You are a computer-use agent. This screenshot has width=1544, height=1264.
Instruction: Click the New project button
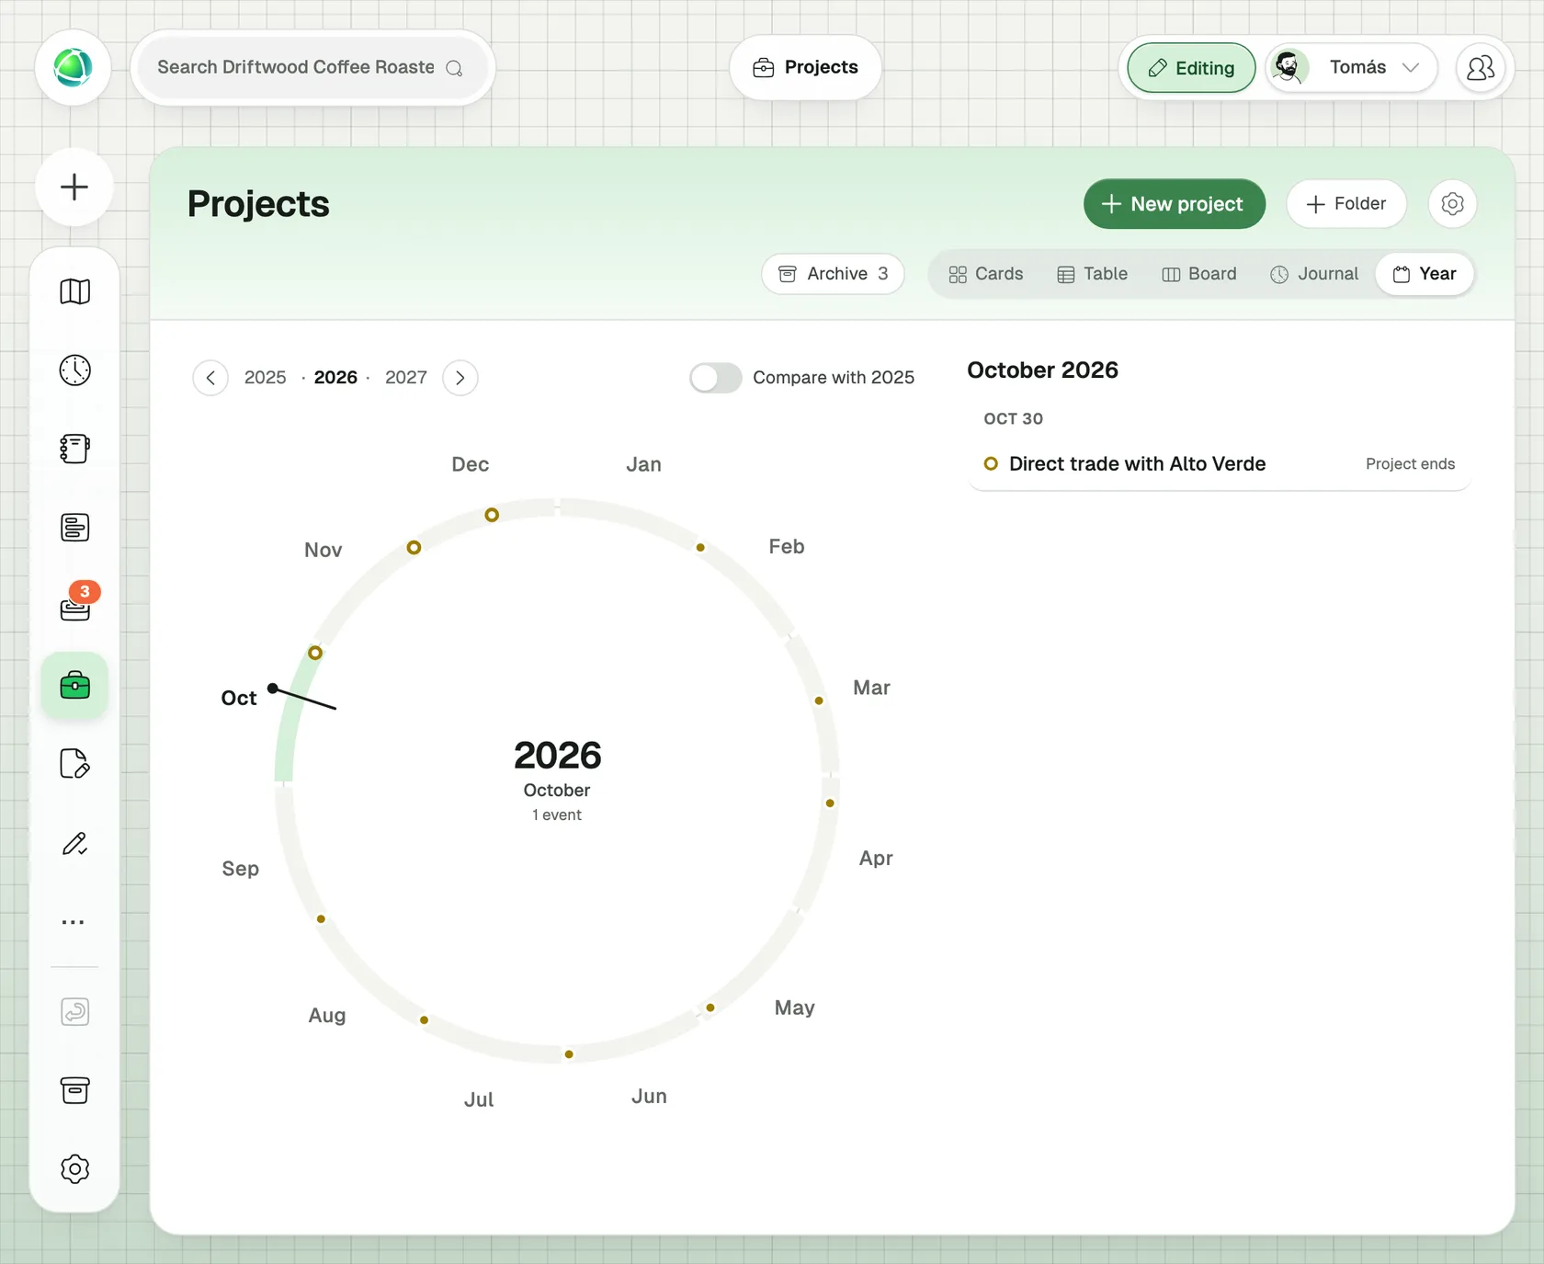1174,204
